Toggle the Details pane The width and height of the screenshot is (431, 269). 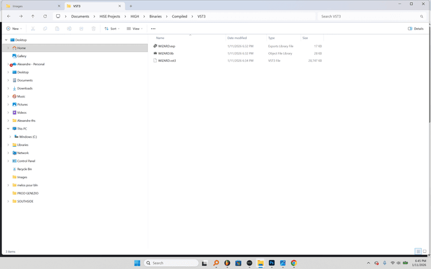point(416,28)
